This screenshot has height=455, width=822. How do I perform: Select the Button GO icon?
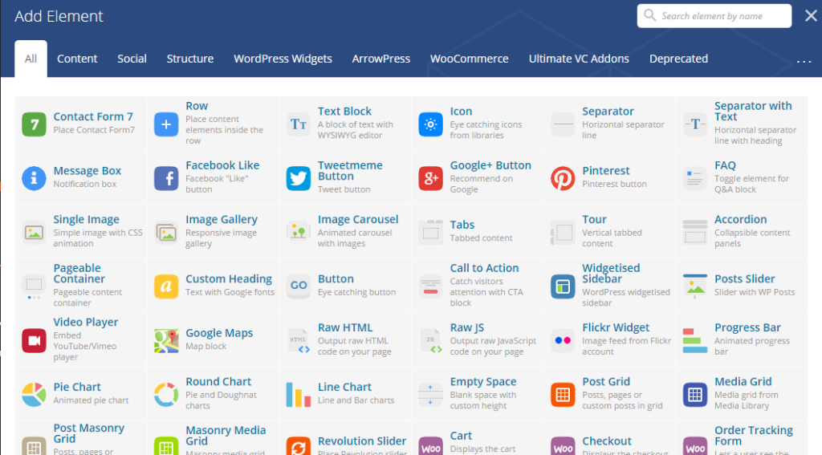(299, 286)
